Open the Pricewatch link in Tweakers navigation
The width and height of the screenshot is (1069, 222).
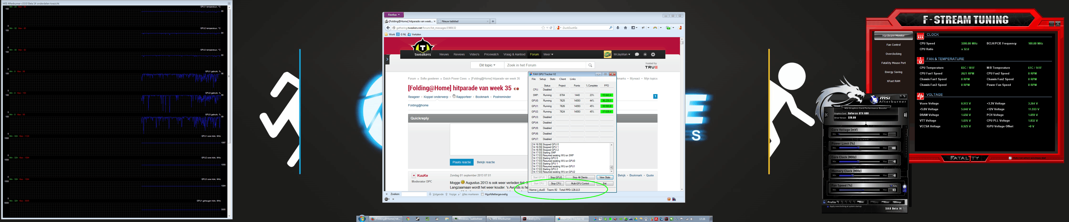491,54
